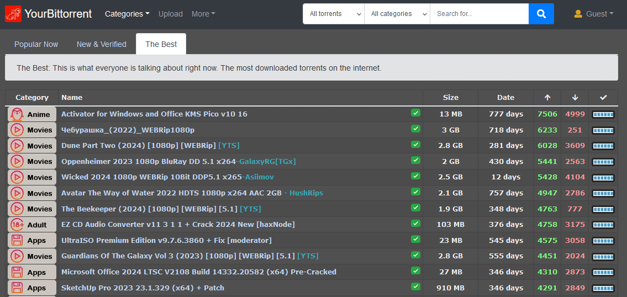Click Movies category icon in Avatar row

(17, 193)
